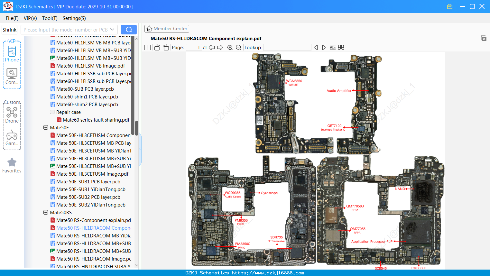The width and height of the screenshot is (490, 276).
Task: Go to the next page arrow
Action: point(220,48)
